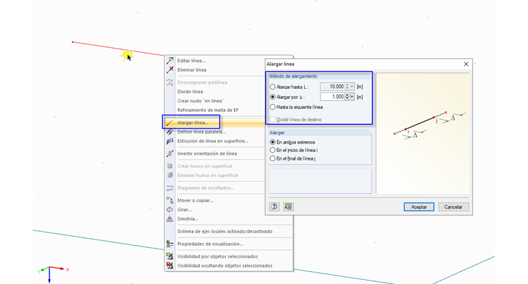The width and height of the screenshot is (528, 284).
Task: Click the Propiedades de visualización icon
Action: (170, 244)
